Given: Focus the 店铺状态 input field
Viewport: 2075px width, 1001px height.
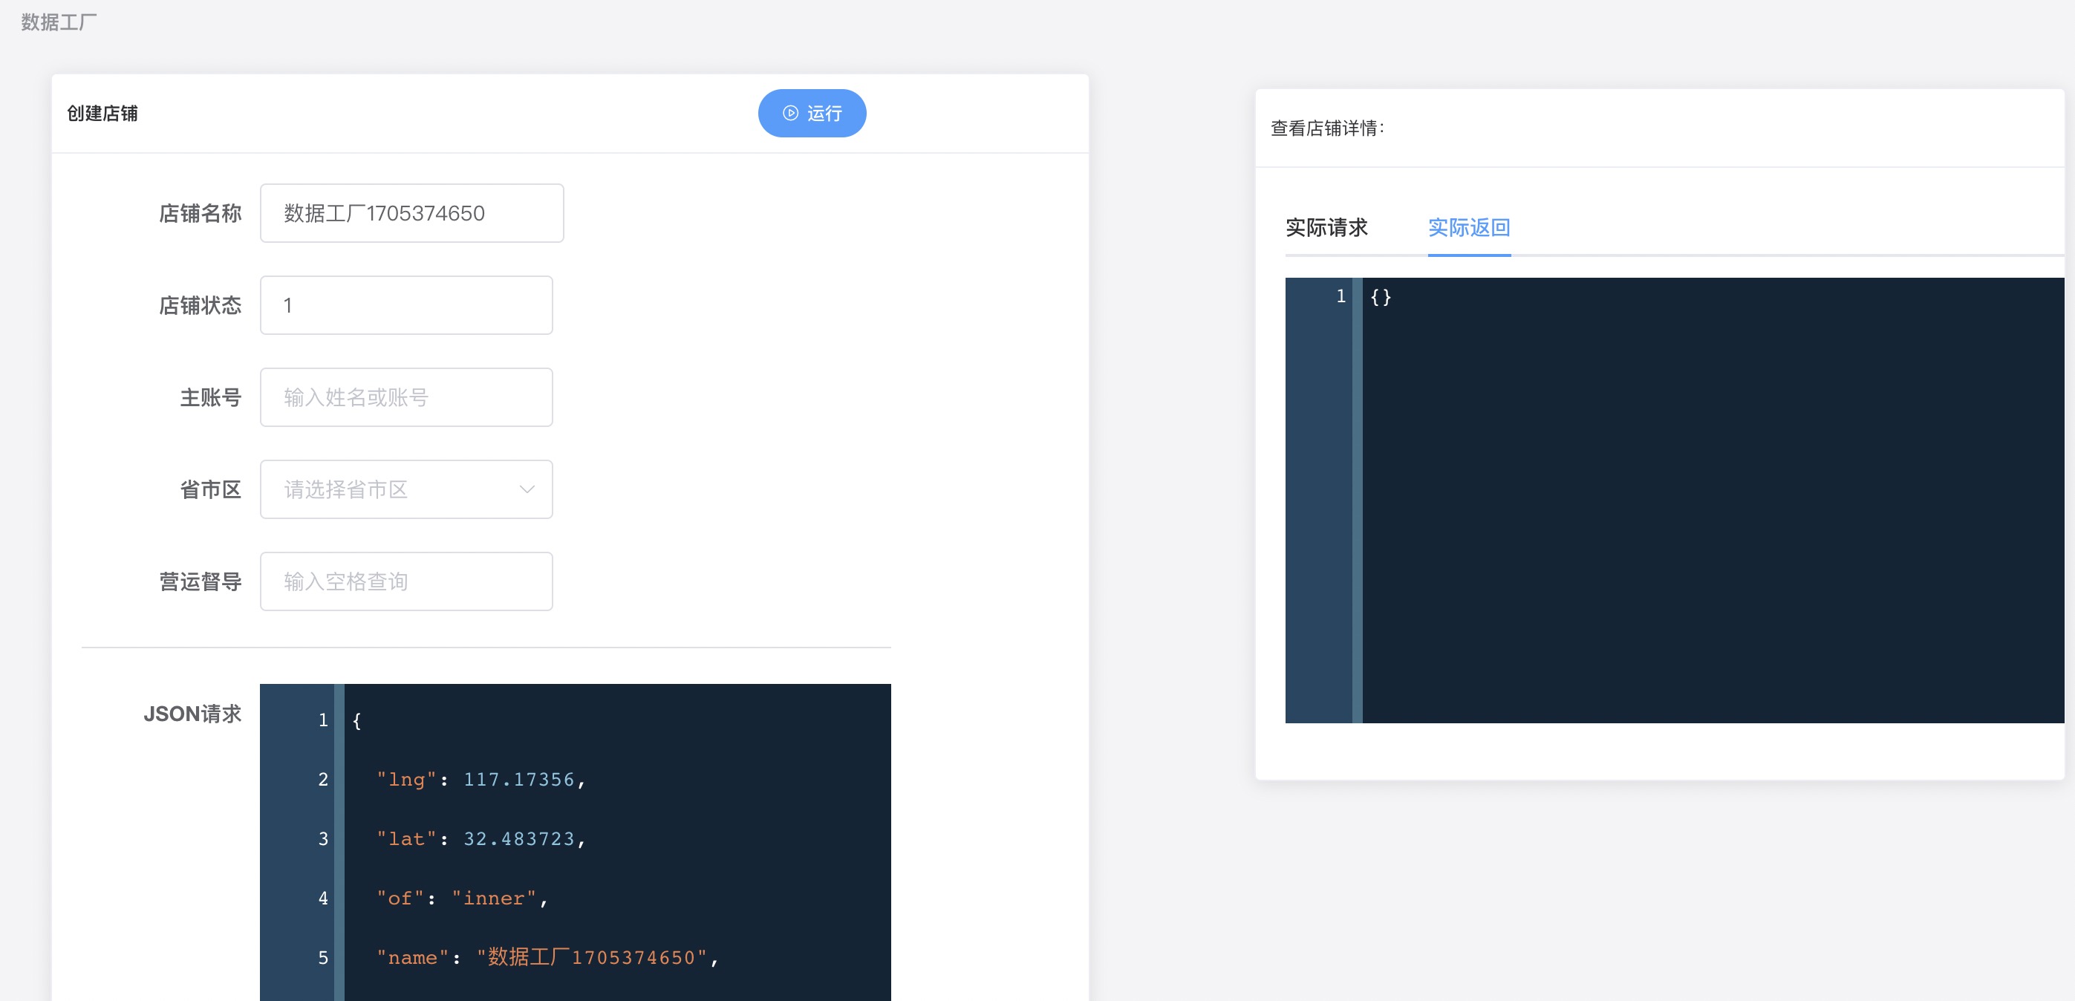Looking at the screenshot, I should pos(406,305).
